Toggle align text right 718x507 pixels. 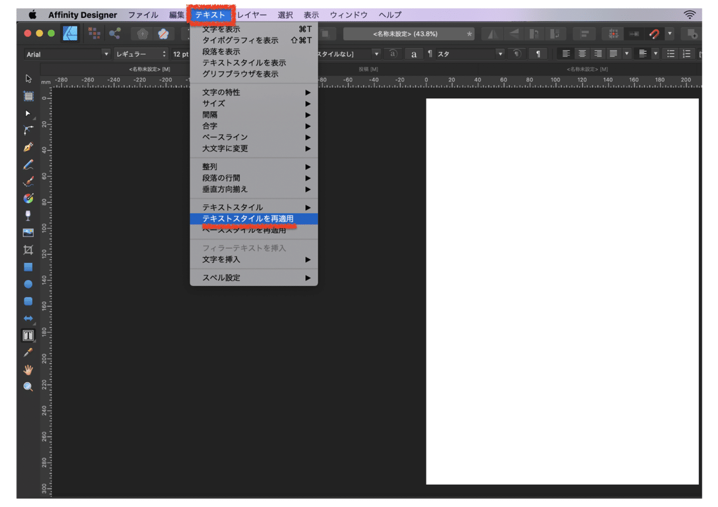pos(598,54)
